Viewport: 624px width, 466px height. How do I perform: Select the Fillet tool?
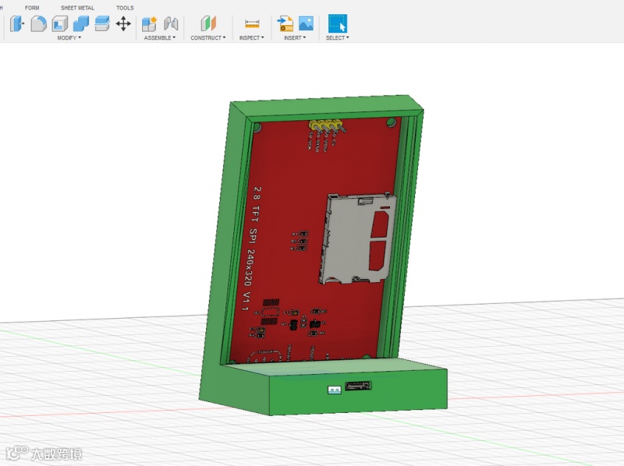(38, 23)
